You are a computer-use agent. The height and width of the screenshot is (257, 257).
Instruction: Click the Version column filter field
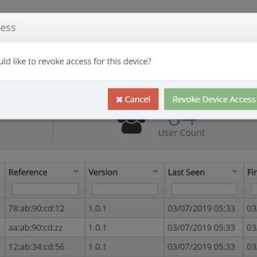(x=125, y=190)
